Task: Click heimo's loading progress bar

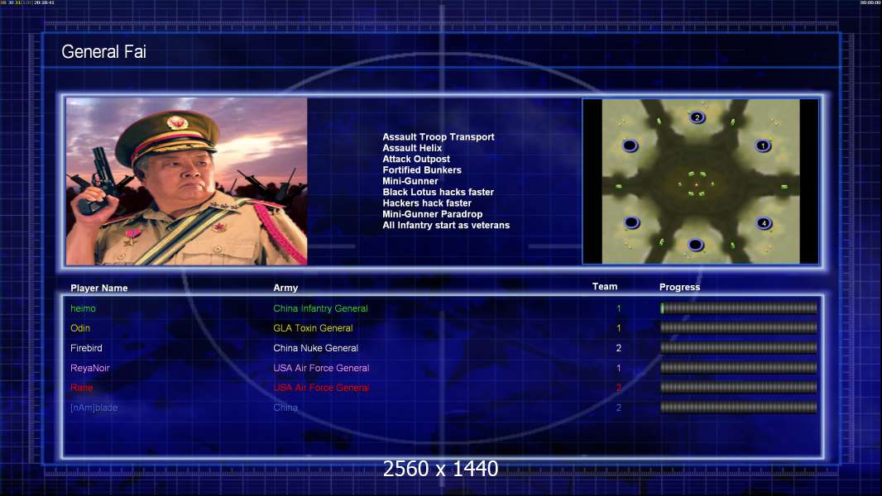Action: click(739, 308)
